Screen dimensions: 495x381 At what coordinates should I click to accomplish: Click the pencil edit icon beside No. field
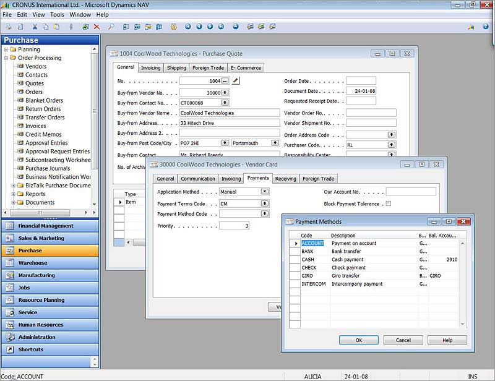236,81
